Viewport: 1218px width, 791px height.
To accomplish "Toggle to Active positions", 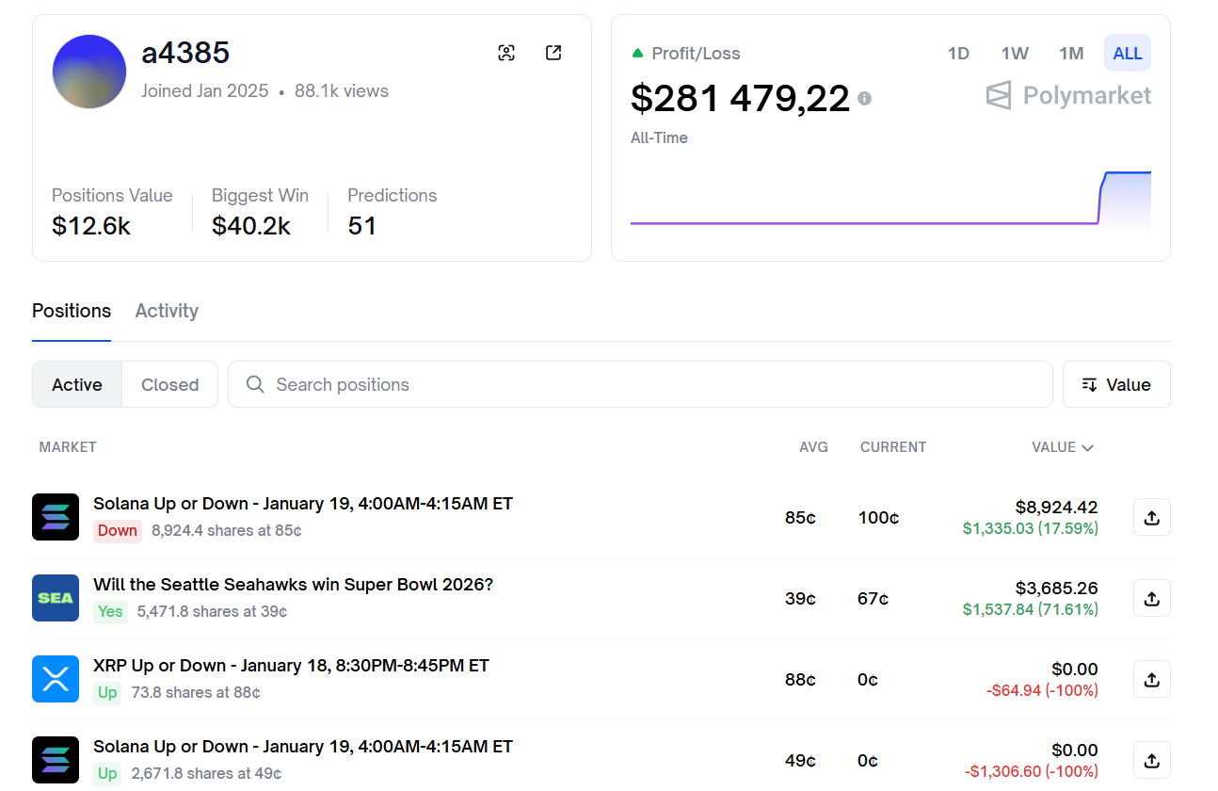I will 77,384.
